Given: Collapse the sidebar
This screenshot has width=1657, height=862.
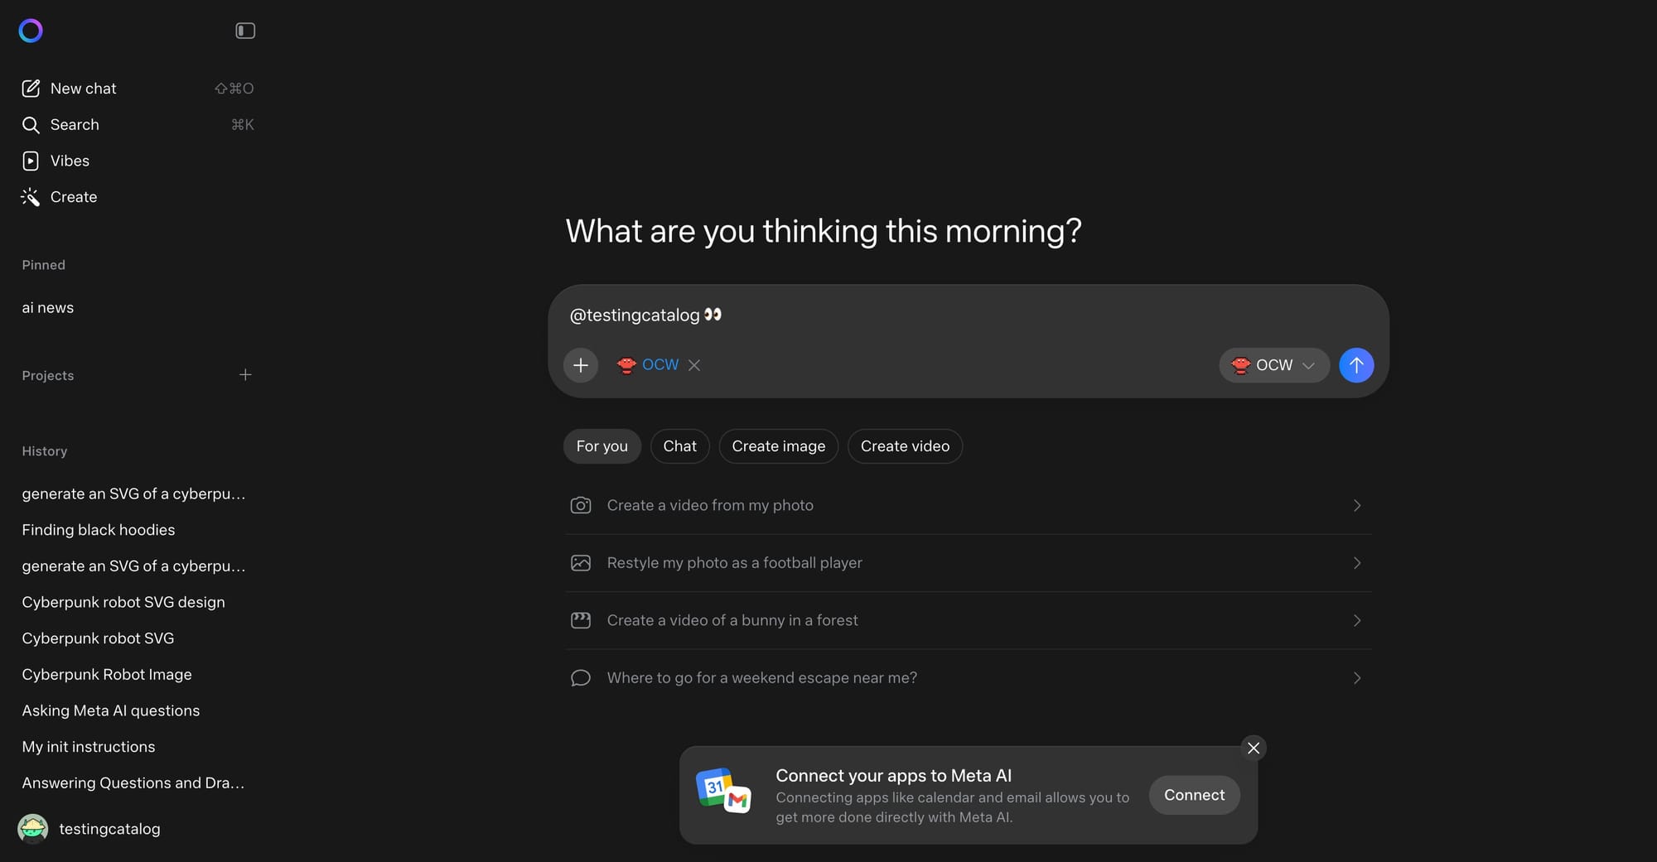Looking at the screenshot, I should [245, 31].
